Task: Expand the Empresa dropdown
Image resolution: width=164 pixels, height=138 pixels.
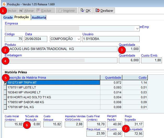Action: 137,28
